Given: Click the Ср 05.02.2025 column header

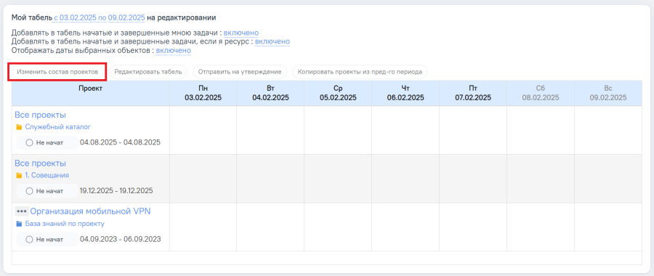Looking at the screenshot, I should 338,93.
